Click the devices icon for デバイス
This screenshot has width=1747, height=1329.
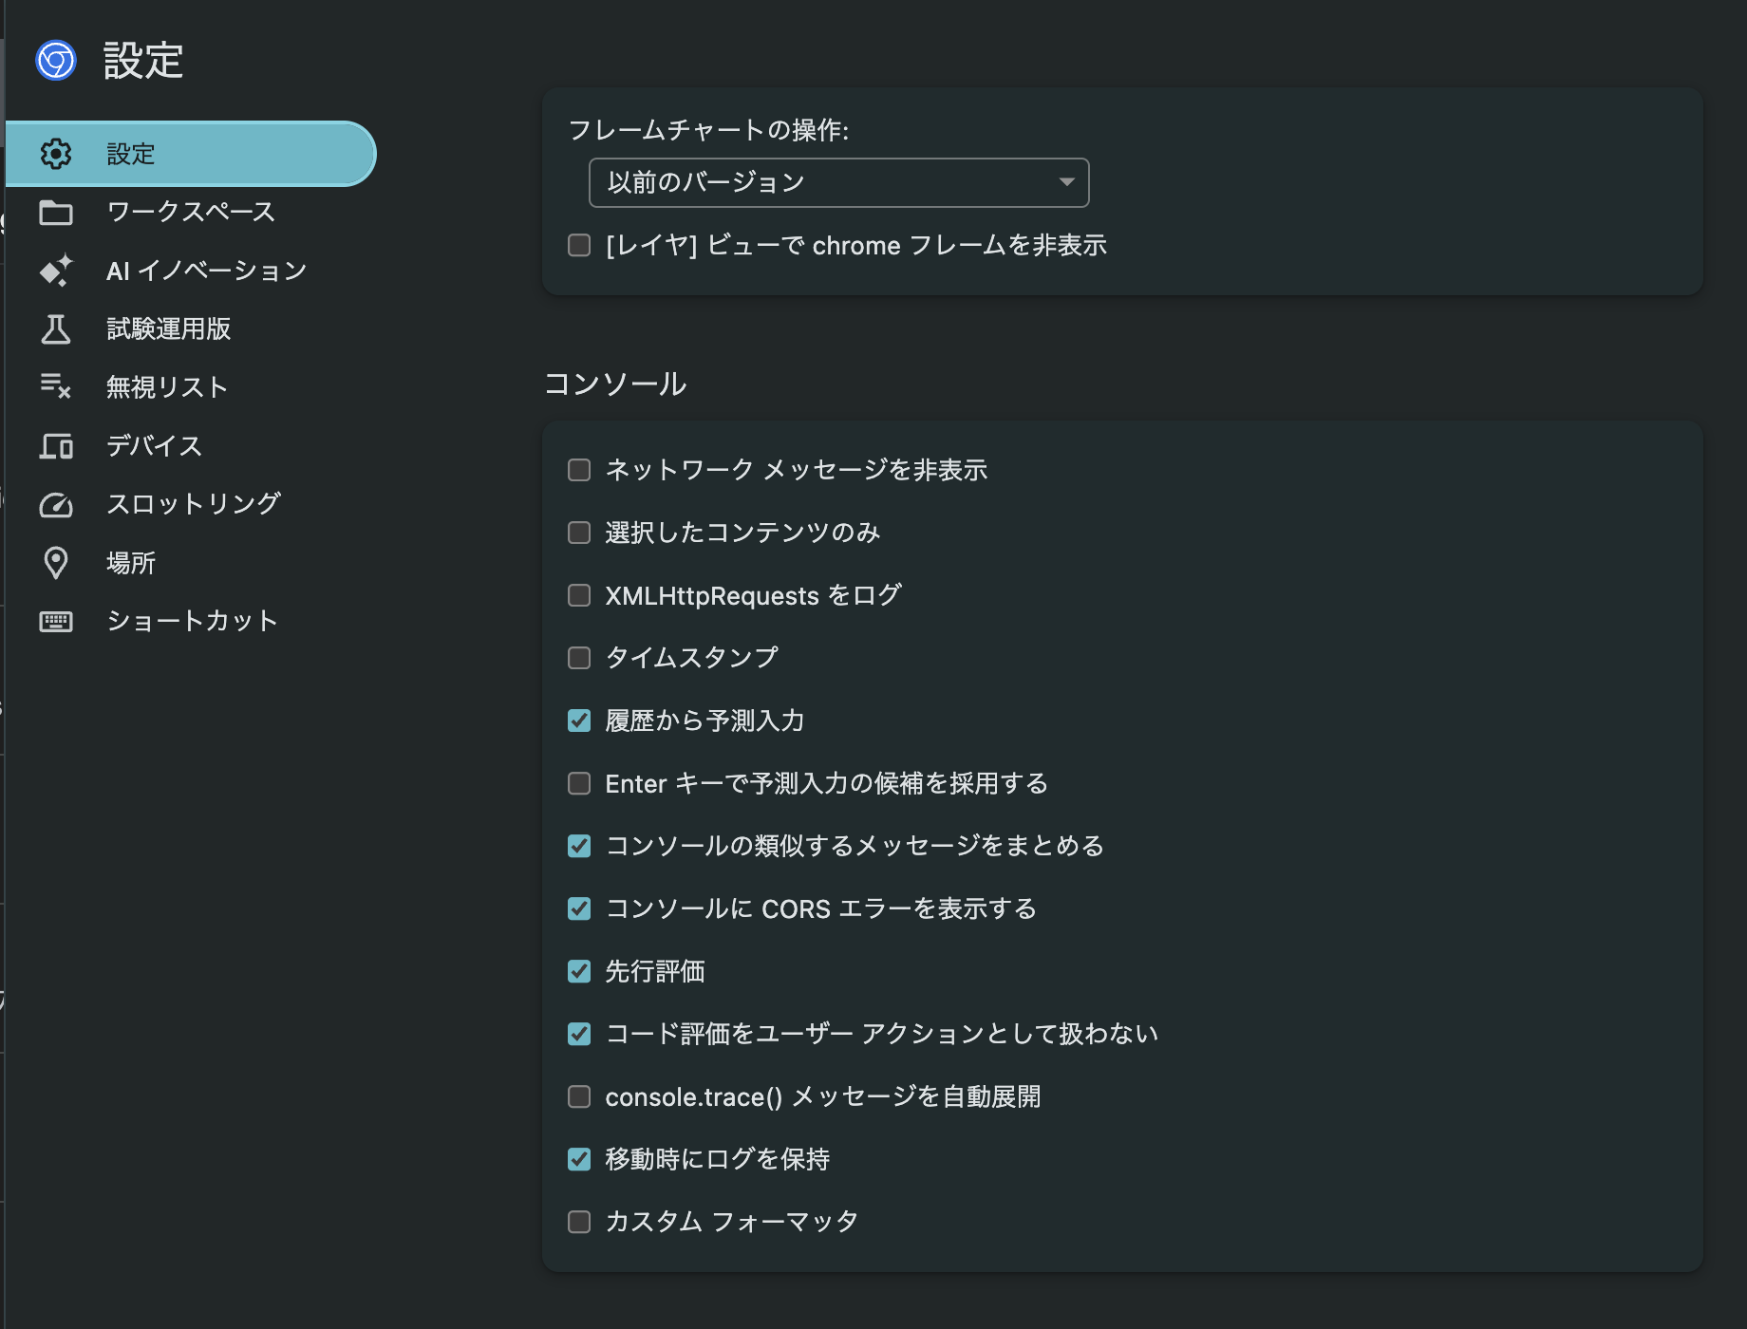[x=56, y=446]
